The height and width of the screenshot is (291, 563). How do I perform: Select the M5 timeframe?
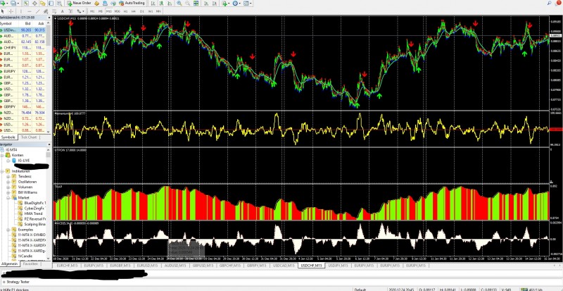tap(101, 11)
